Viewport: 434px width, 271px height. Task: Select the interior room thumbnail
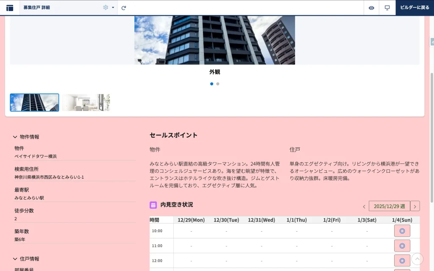(x=86, y=102)
